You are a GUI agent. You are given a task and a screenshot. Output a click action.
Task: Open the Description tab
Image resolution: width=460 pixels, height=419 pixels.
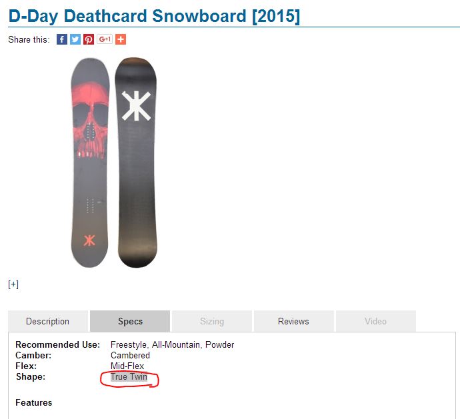(x=48, y=321)
